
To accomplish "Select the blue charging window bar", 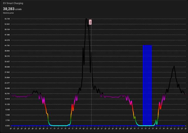I will (147, 85).
